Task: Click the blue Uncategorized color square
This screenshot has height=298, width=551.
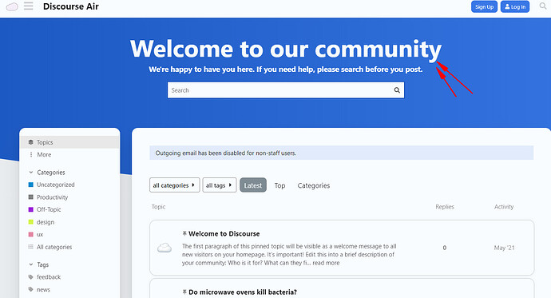Action: click(x=30, y=185)
